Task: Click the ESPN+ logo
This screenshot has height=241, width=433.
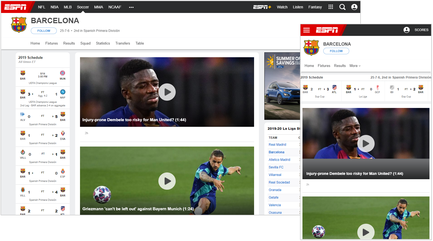Action: coord(262,7)
